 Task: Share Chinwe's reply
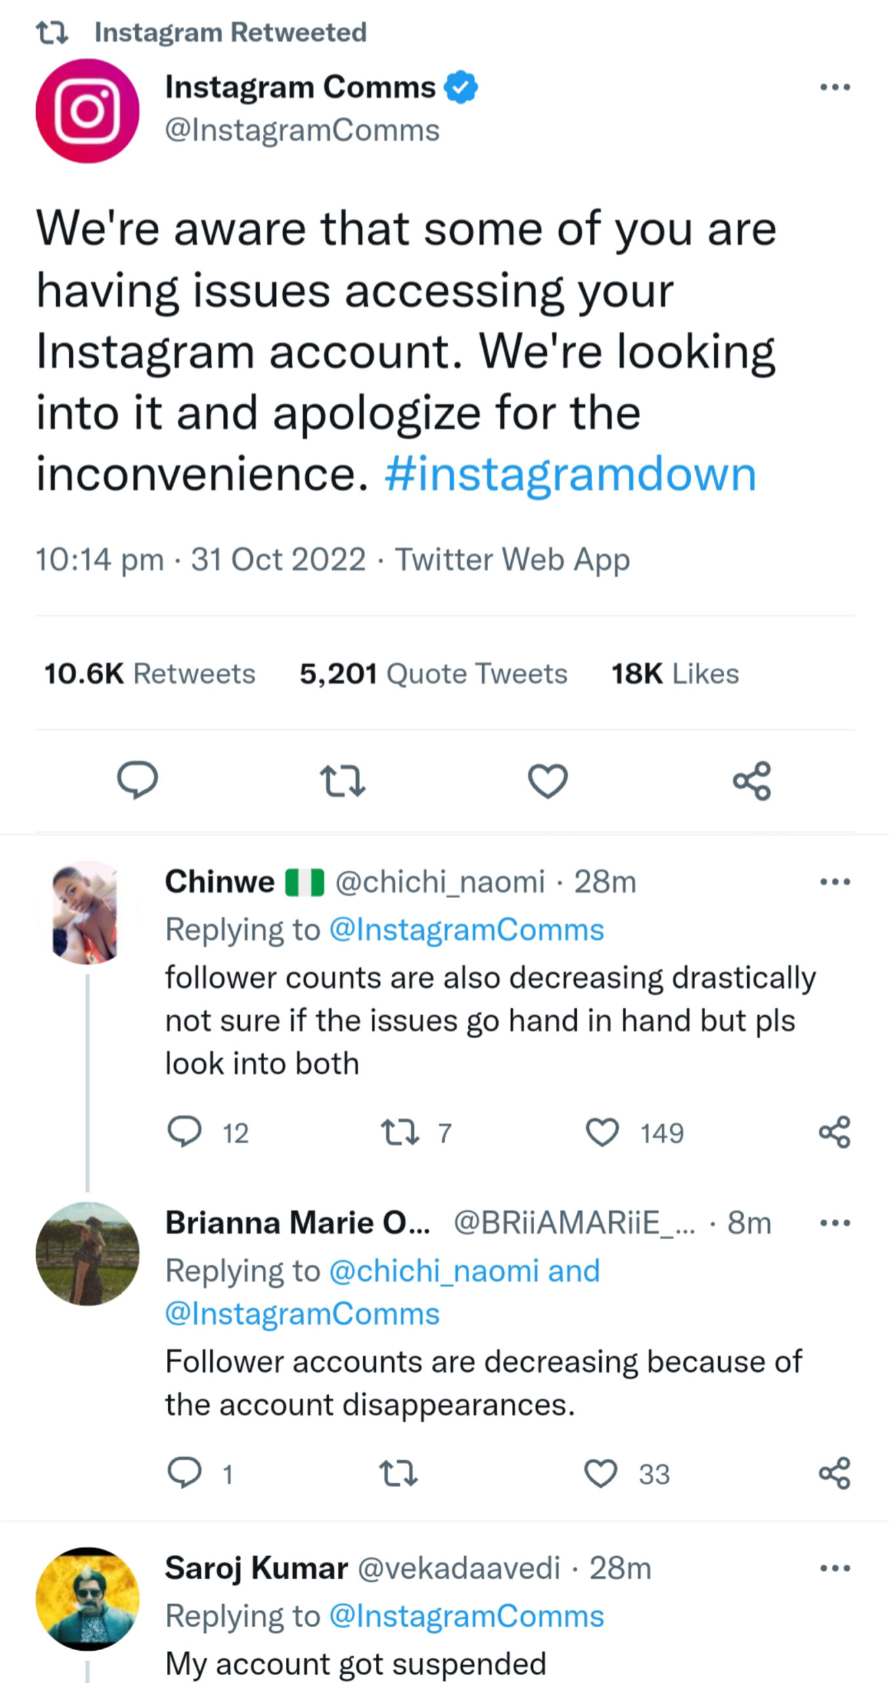[834, 1132]
